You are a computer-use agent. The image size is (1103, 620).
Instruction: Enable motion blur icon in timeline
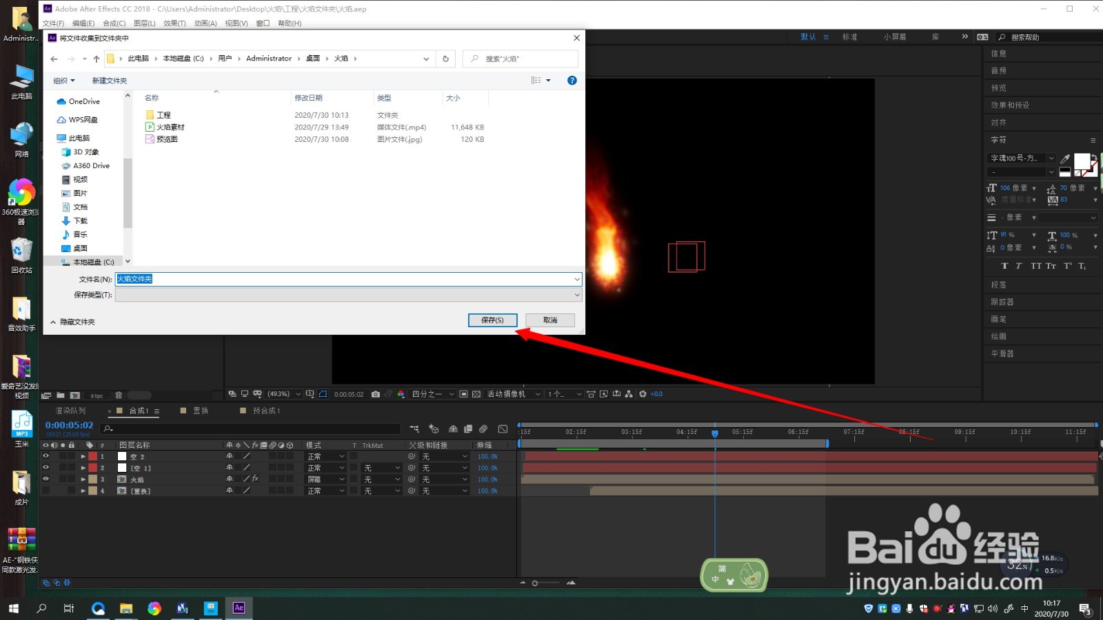pyautogui.click(x=483, y=428)
